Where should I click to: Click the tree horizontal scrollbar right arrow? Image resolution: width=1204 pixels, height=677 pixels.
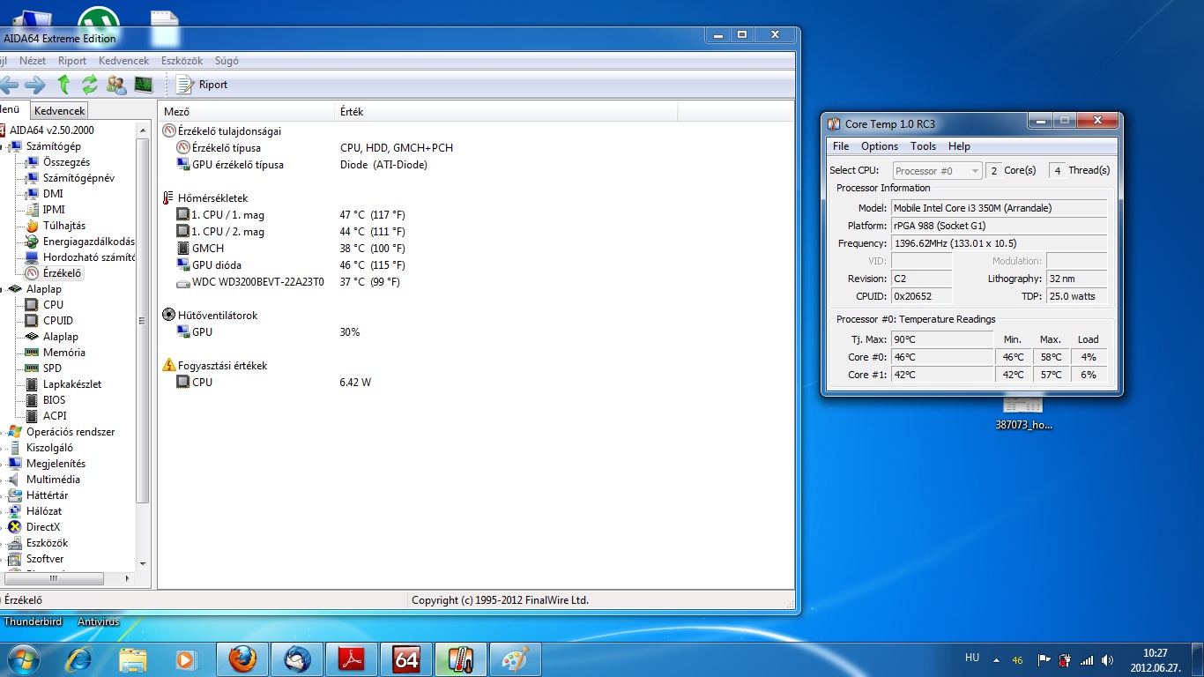coord(128,578)
